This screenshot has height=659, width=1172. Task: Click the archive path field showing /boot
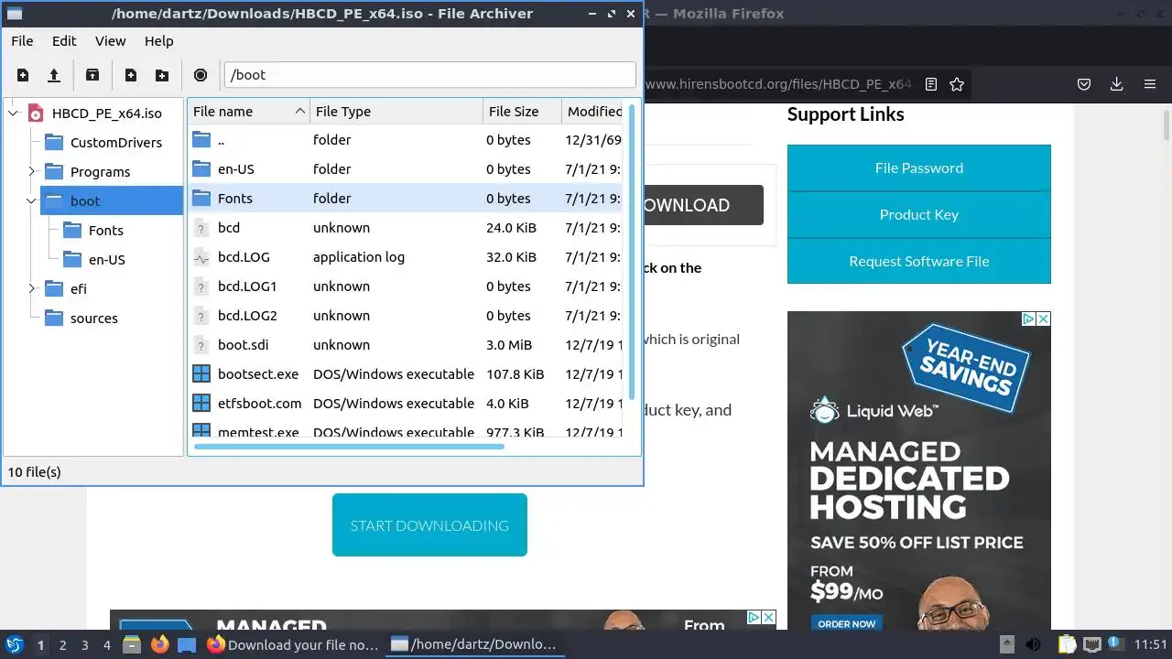click(x=429, y=75)
